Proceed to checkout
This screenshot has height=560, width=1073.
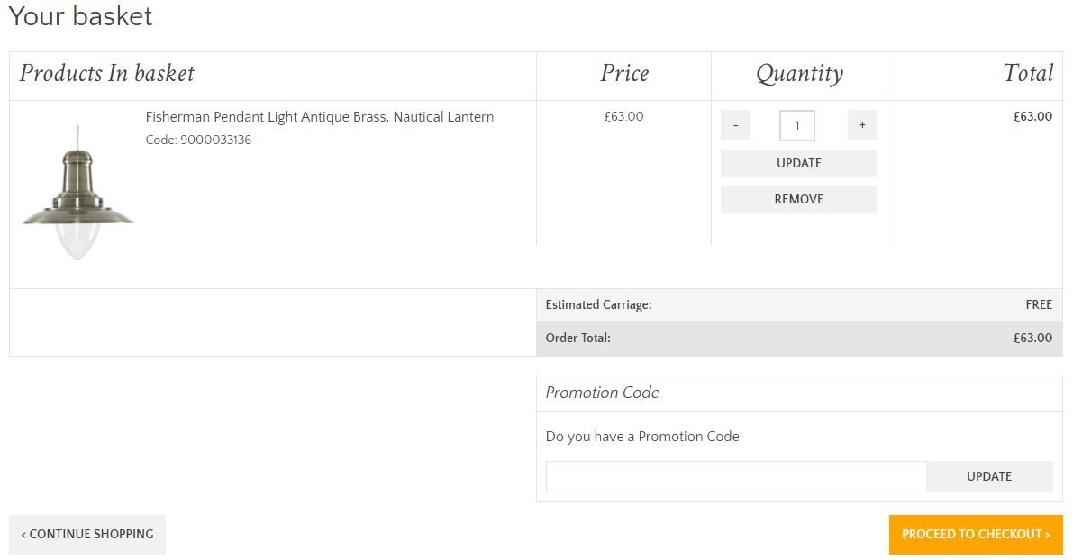coord(975,534)
